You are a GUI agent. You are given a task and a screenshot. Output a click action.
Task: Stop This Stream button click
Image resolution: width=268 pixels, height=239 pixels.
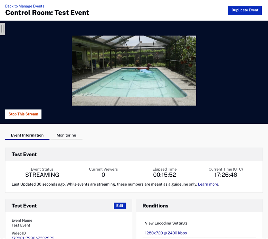[x=23, y=114]
